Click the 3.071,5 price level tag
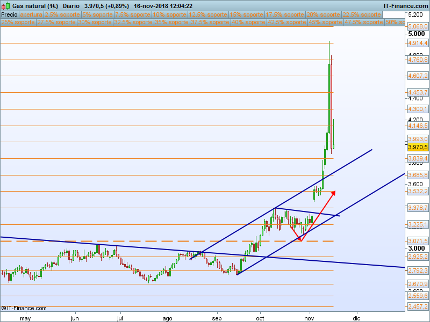 (x=418, y=241)
